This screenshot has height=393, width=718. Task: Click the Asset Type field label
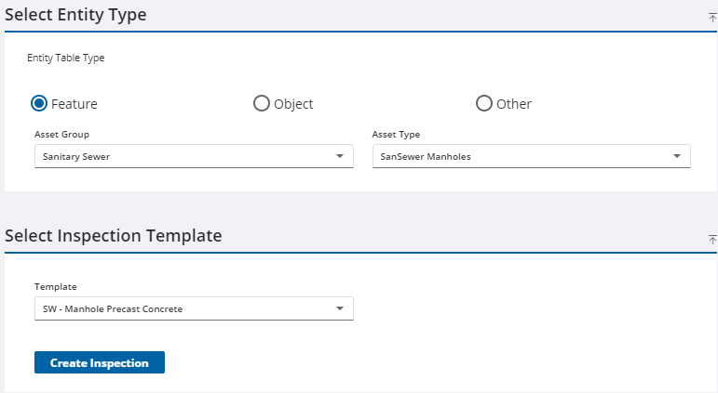[396, 135]
